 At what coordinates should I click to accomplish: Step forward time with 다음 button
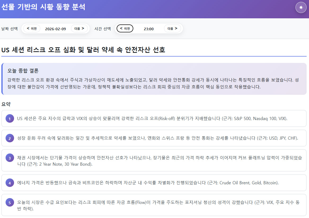pyautogui.click(x=172, y=28)
